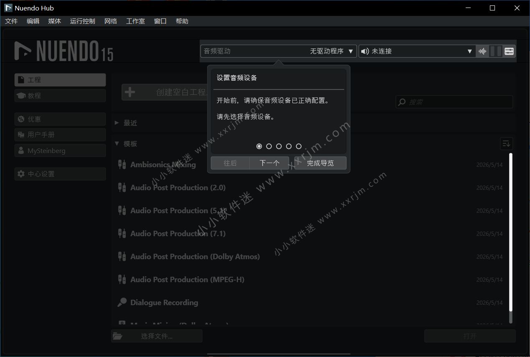Screen dimensions: 530x357
Task: Click the template sort order icon
Action: [x=506, y=144]
